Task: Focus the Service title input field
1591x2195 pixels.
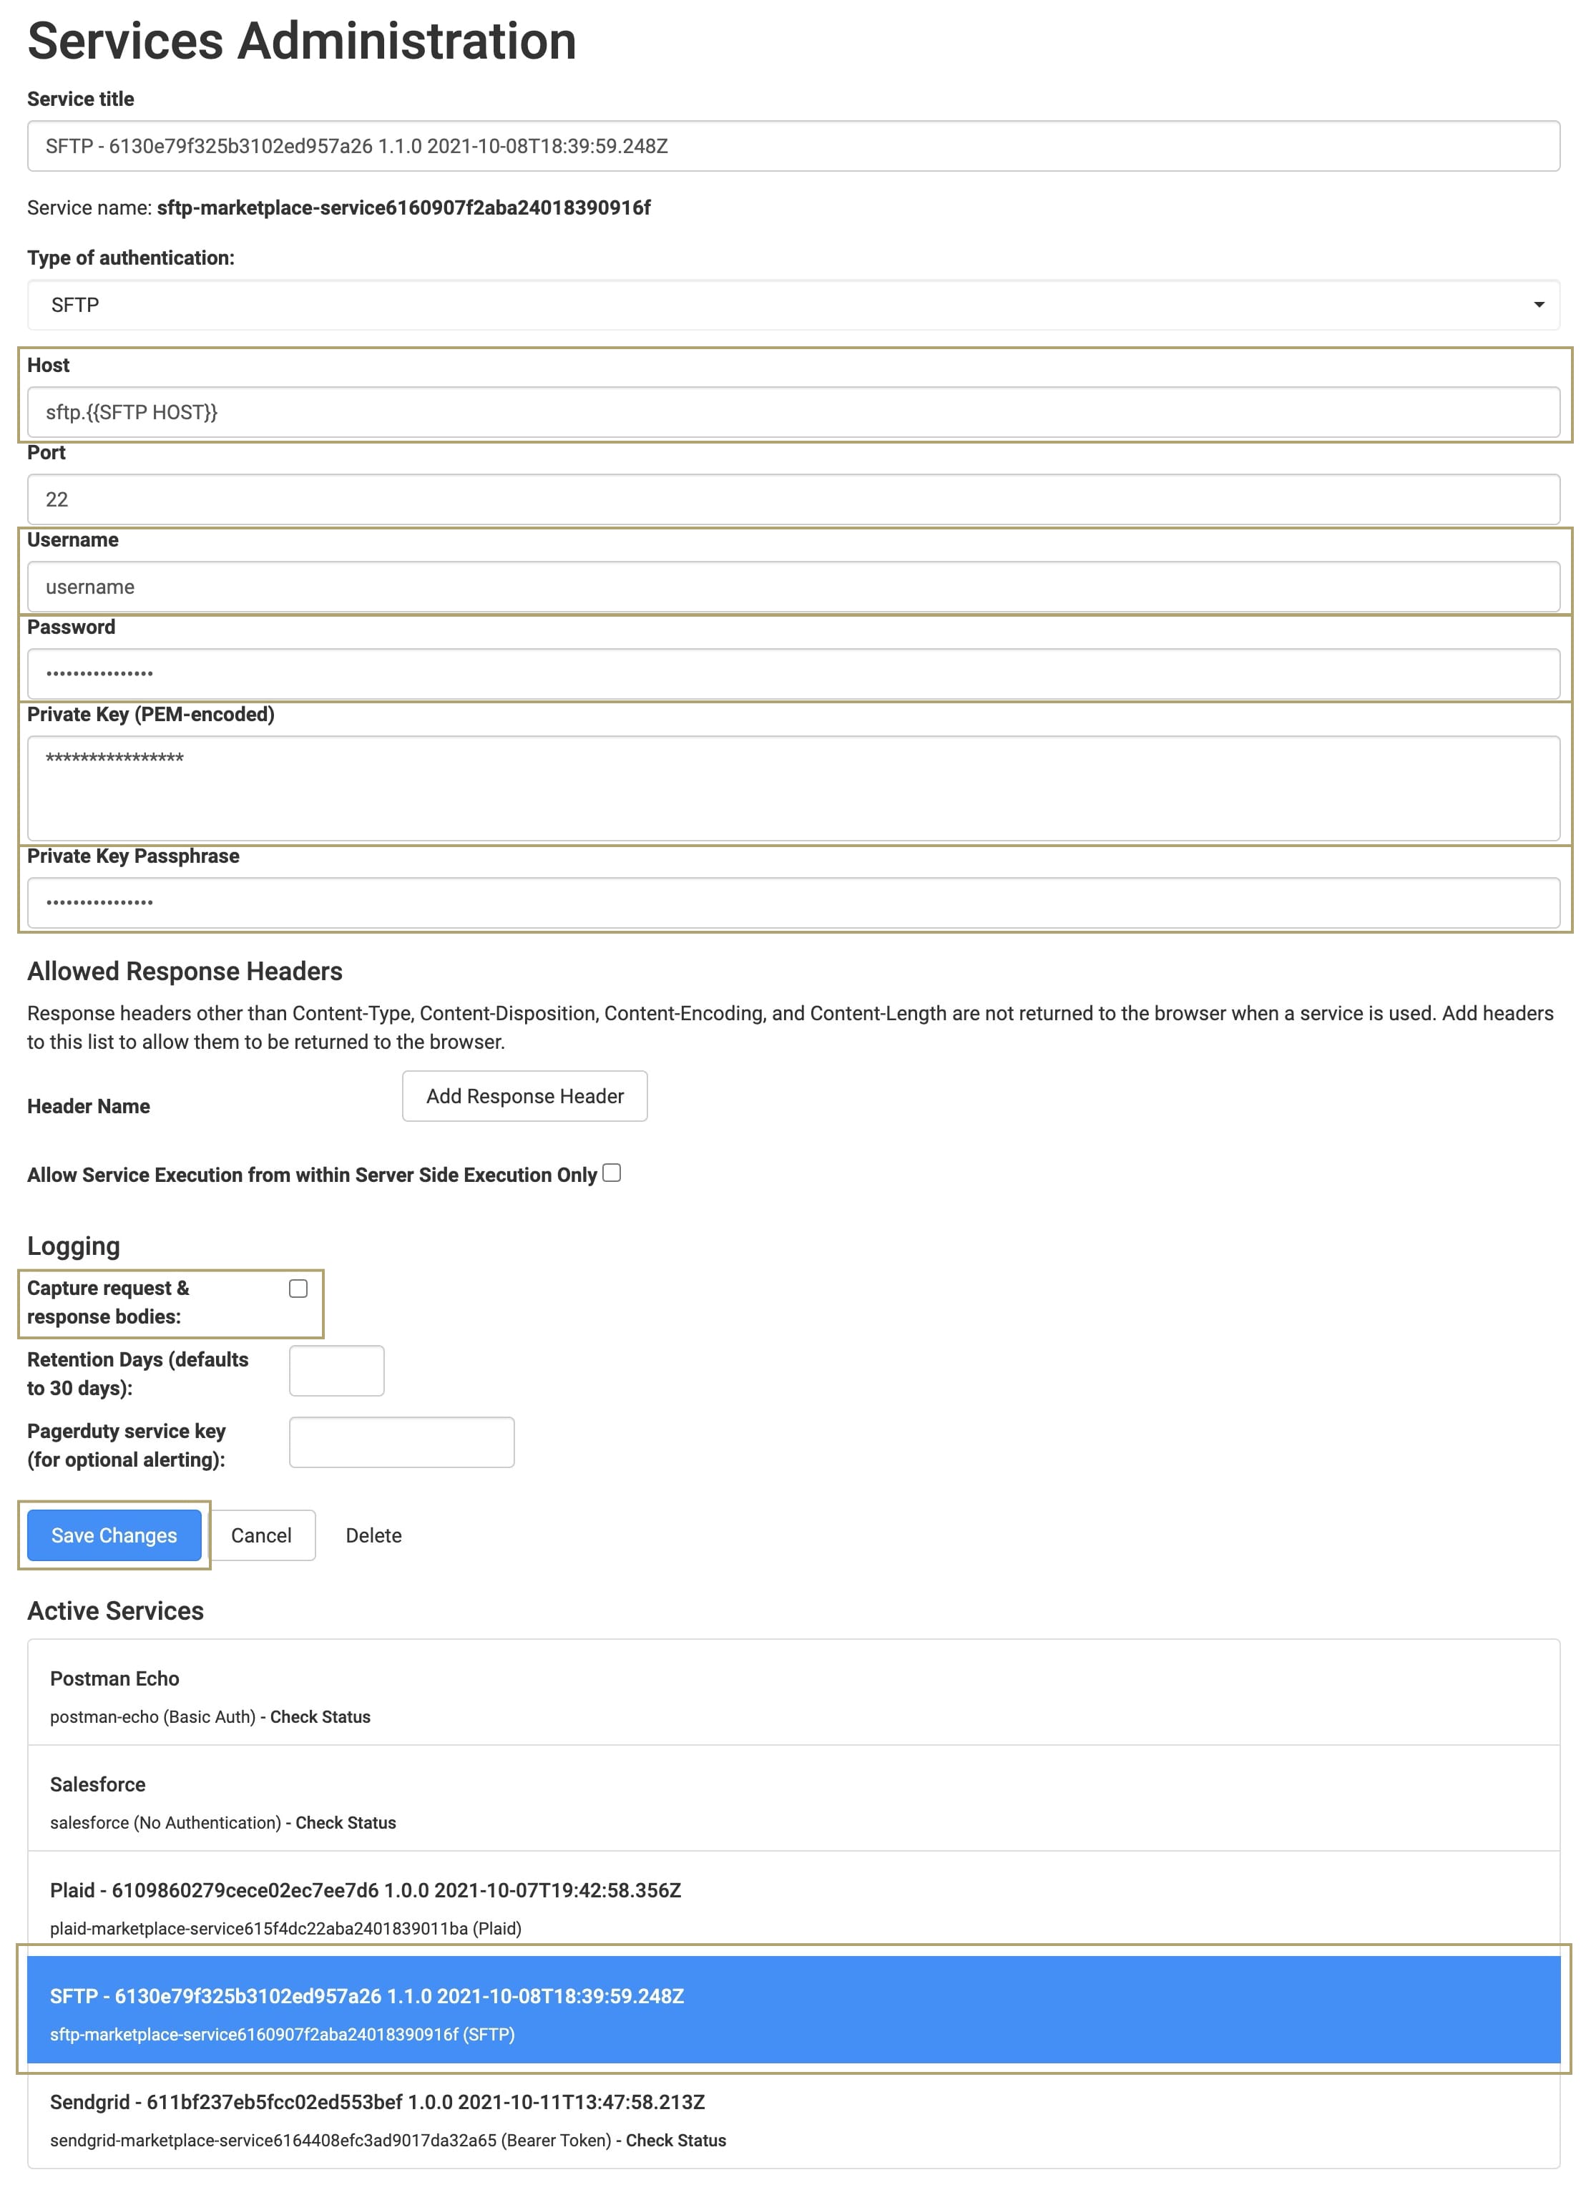Action: coord(793,146)
